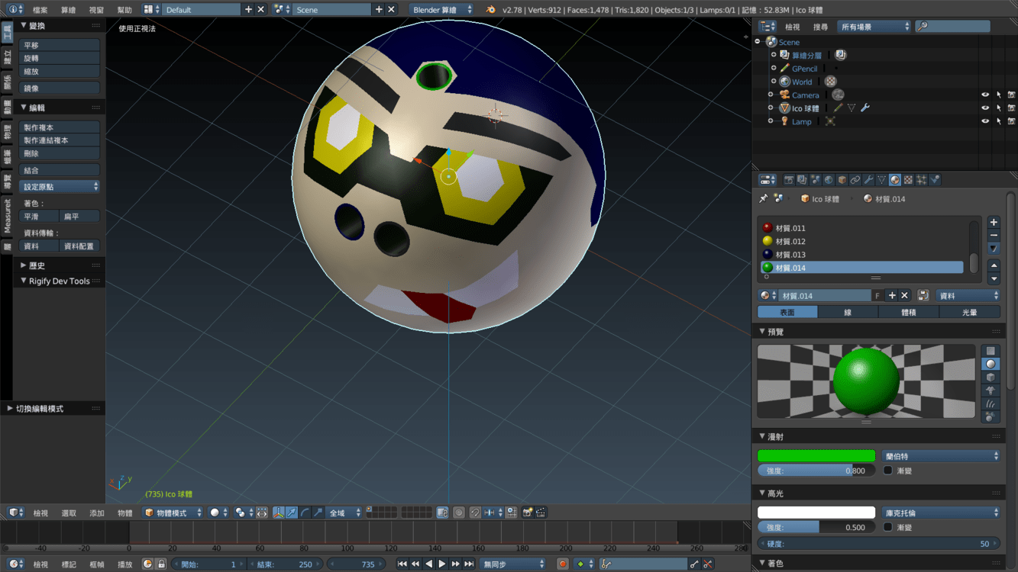Open the Texture checkerboard properties tab
The width and height of the screenshot is (1018, 572).
click(x=908, y=180)
